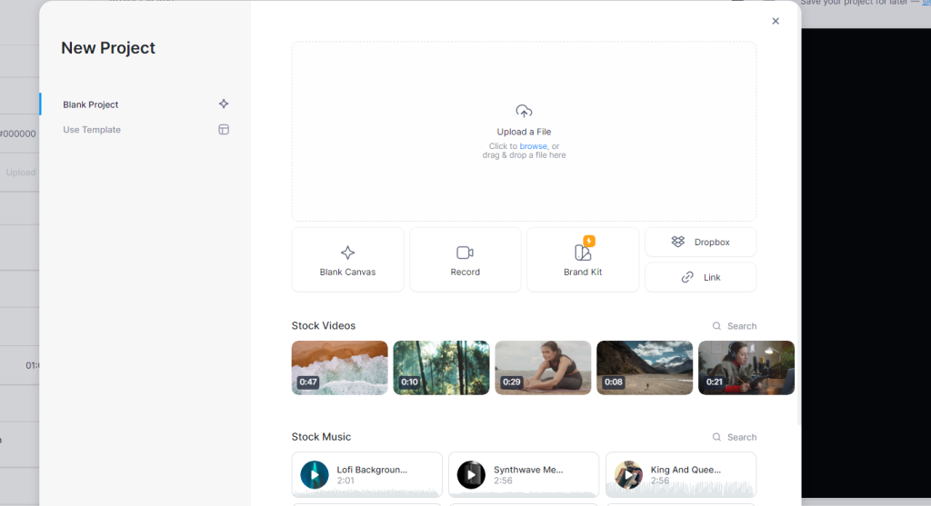This screenshot has height=506, width=931.
Task: Play the Synthwave music track
Action: (x=471, y=475)
